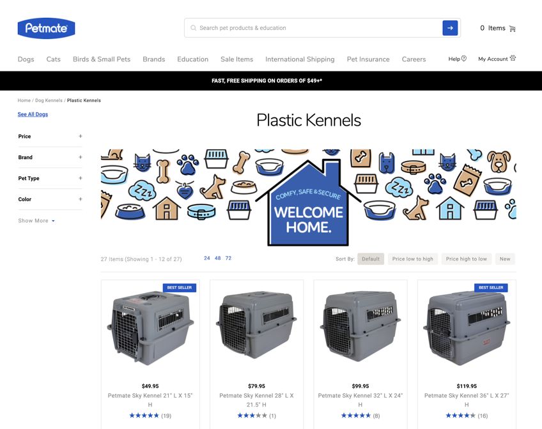Click Petmate Sky Kennel 28" L title
542x429 pixels.
[256, 400]
